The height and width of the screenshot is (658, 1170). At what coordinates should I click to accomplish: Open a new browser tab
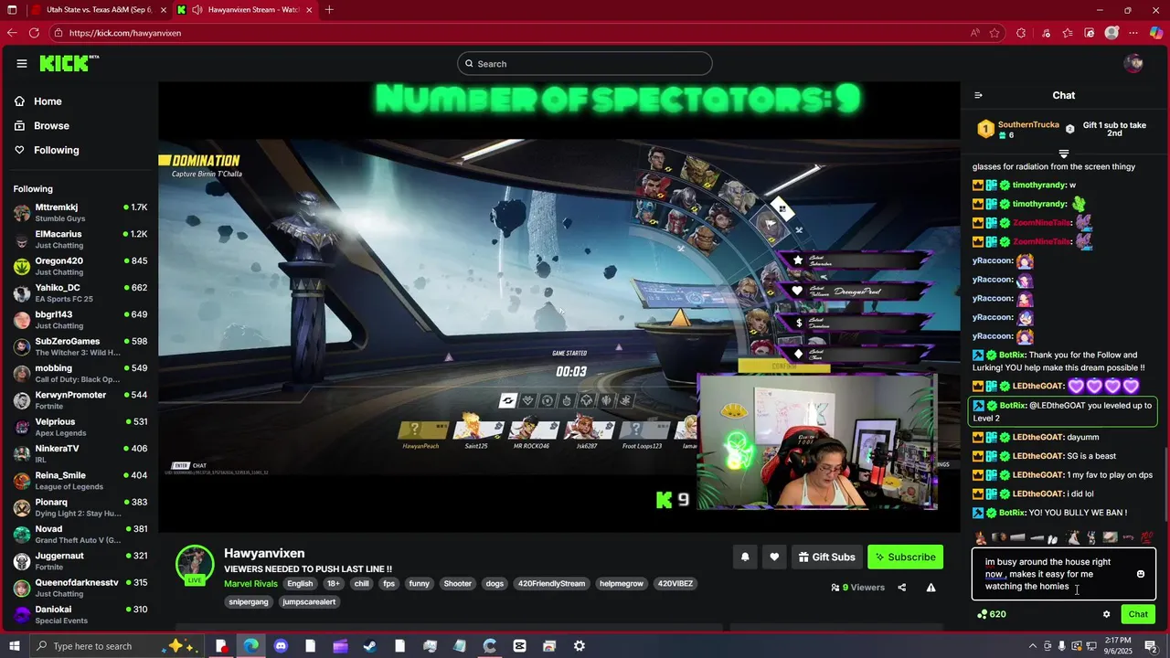pyautogui.click(x=329, y=10)
